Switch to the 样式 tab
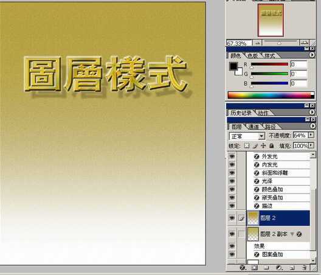 point(269,55)
